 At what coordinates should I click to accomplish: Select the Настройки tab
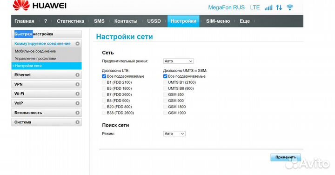[x=183, y=21]
